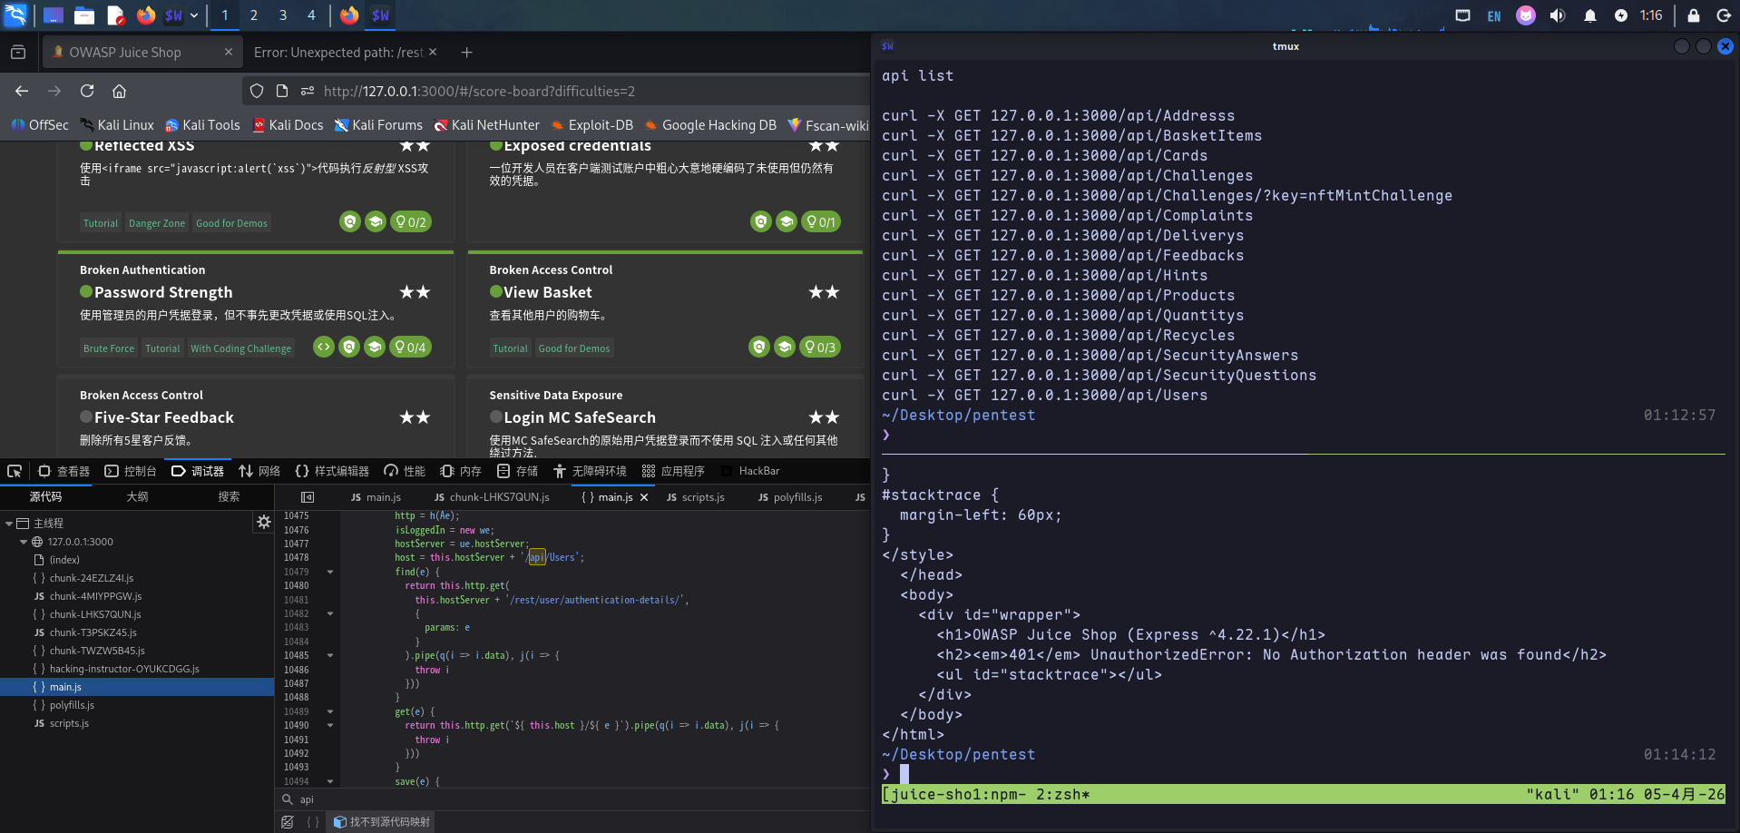The height and width of the screenshot is (833, 1740).
Task: Switch to workspace 2
Action: (254, 15)
